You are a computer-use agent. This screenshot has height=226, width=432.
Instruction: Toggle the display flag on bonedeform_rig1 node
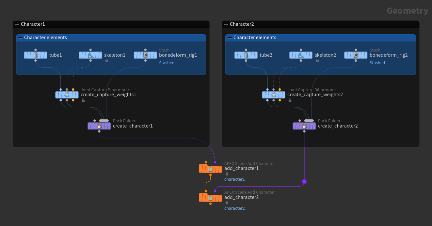[x=155, y=55]
